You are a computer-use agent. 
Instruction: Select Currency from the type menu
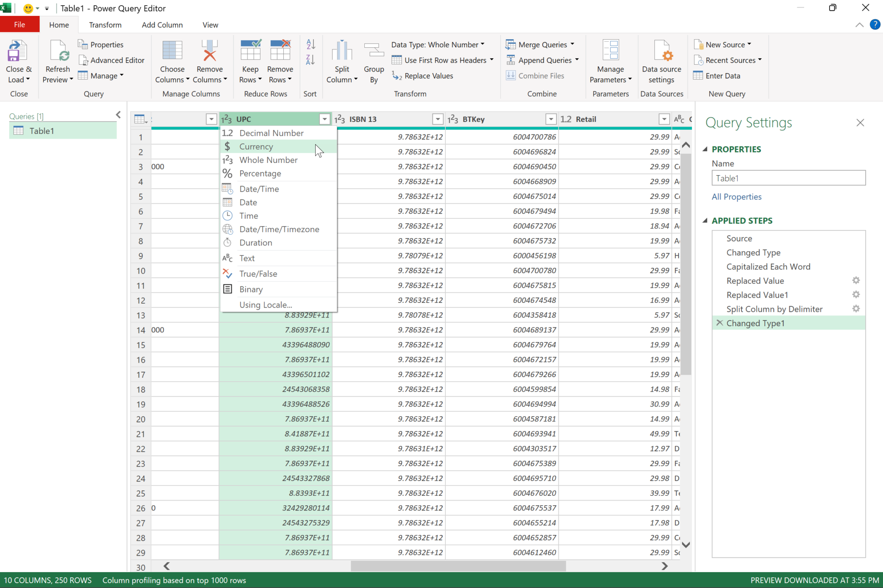coord(256,146)
